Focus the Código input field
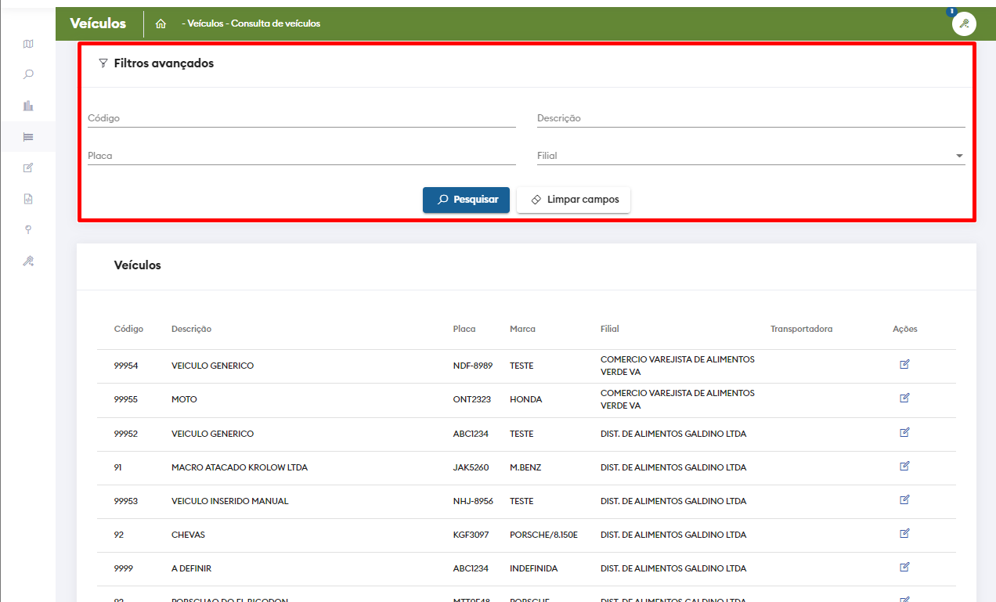The width and height of the screenshot is (996, 602). (301, 118)
